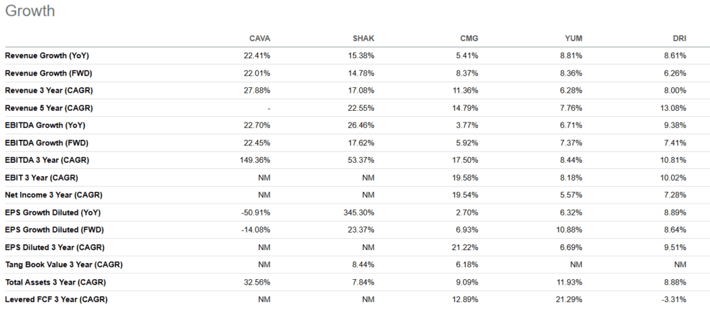710x313 pixels.
Task: Select DRI's -3.31% Levered FCF value
Action: point(675,299)
